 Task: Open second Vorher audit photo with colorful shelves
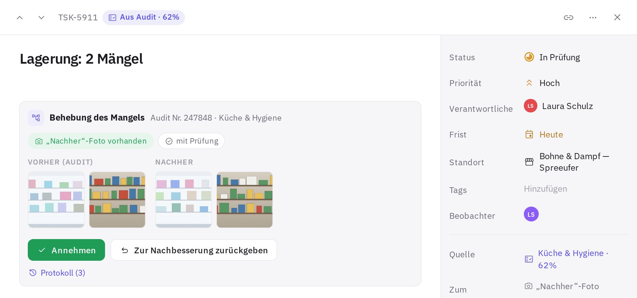[117, 200]
